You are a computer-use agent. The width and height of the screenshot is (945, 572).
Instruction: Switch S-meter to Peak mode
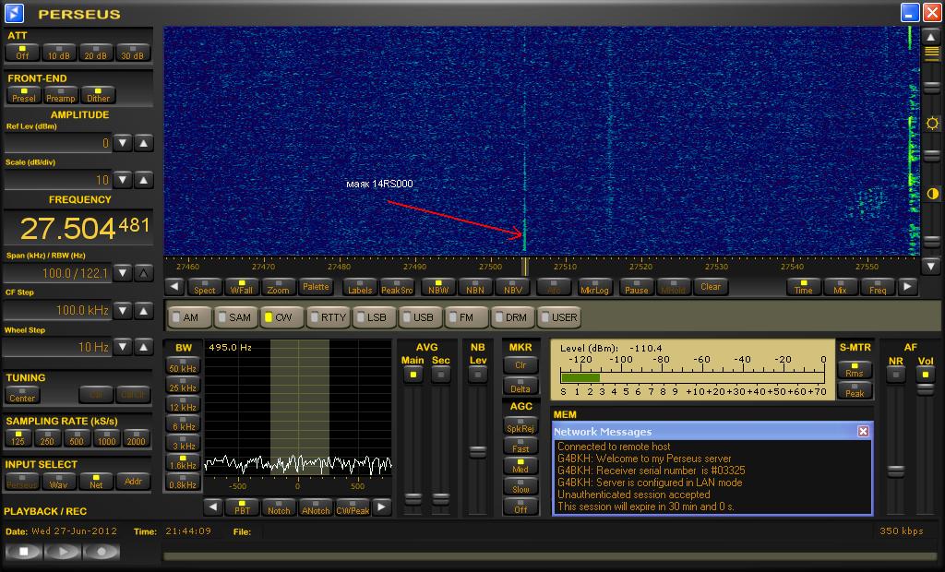pyautogui.click(x=855, y=390)
